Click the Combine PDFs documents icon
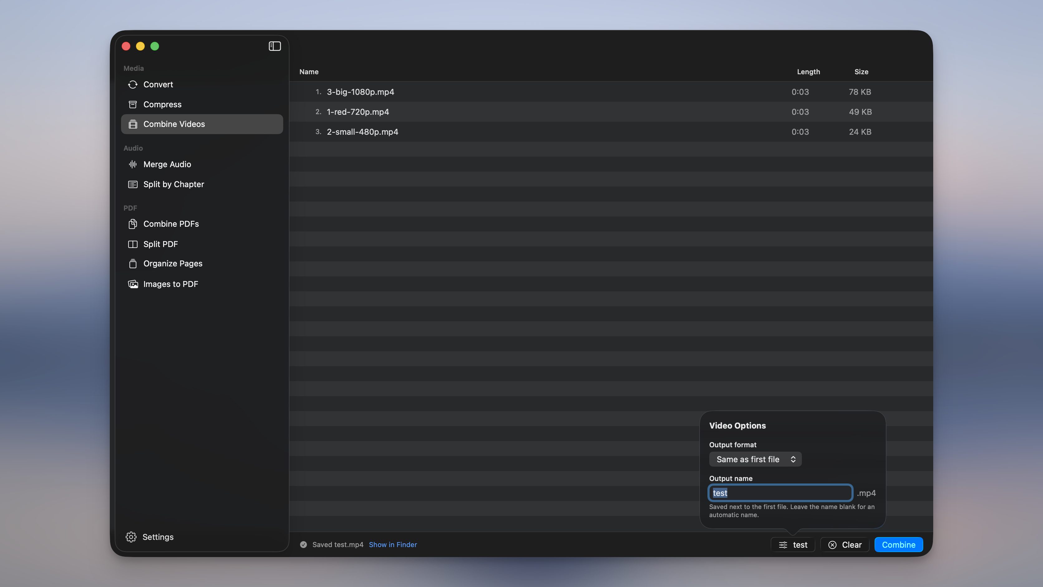 point(133,224)
